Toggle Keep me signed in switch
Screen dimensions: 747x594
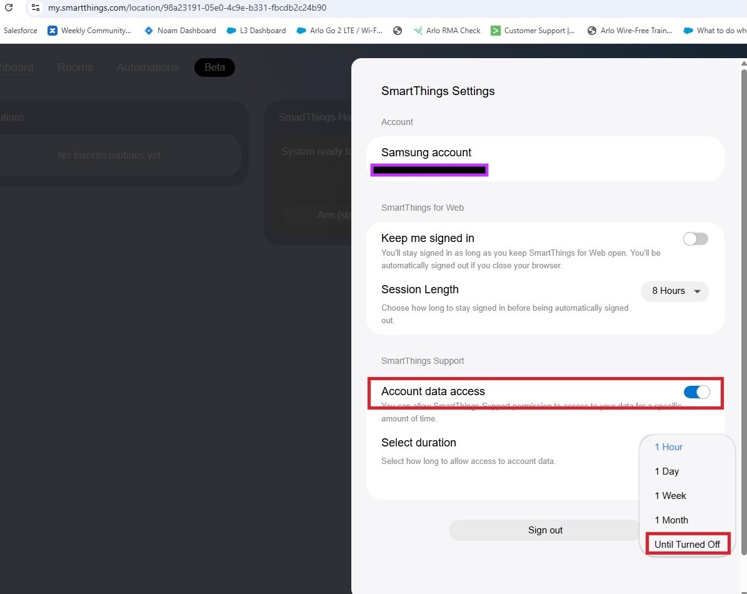[x=695, y=239]
